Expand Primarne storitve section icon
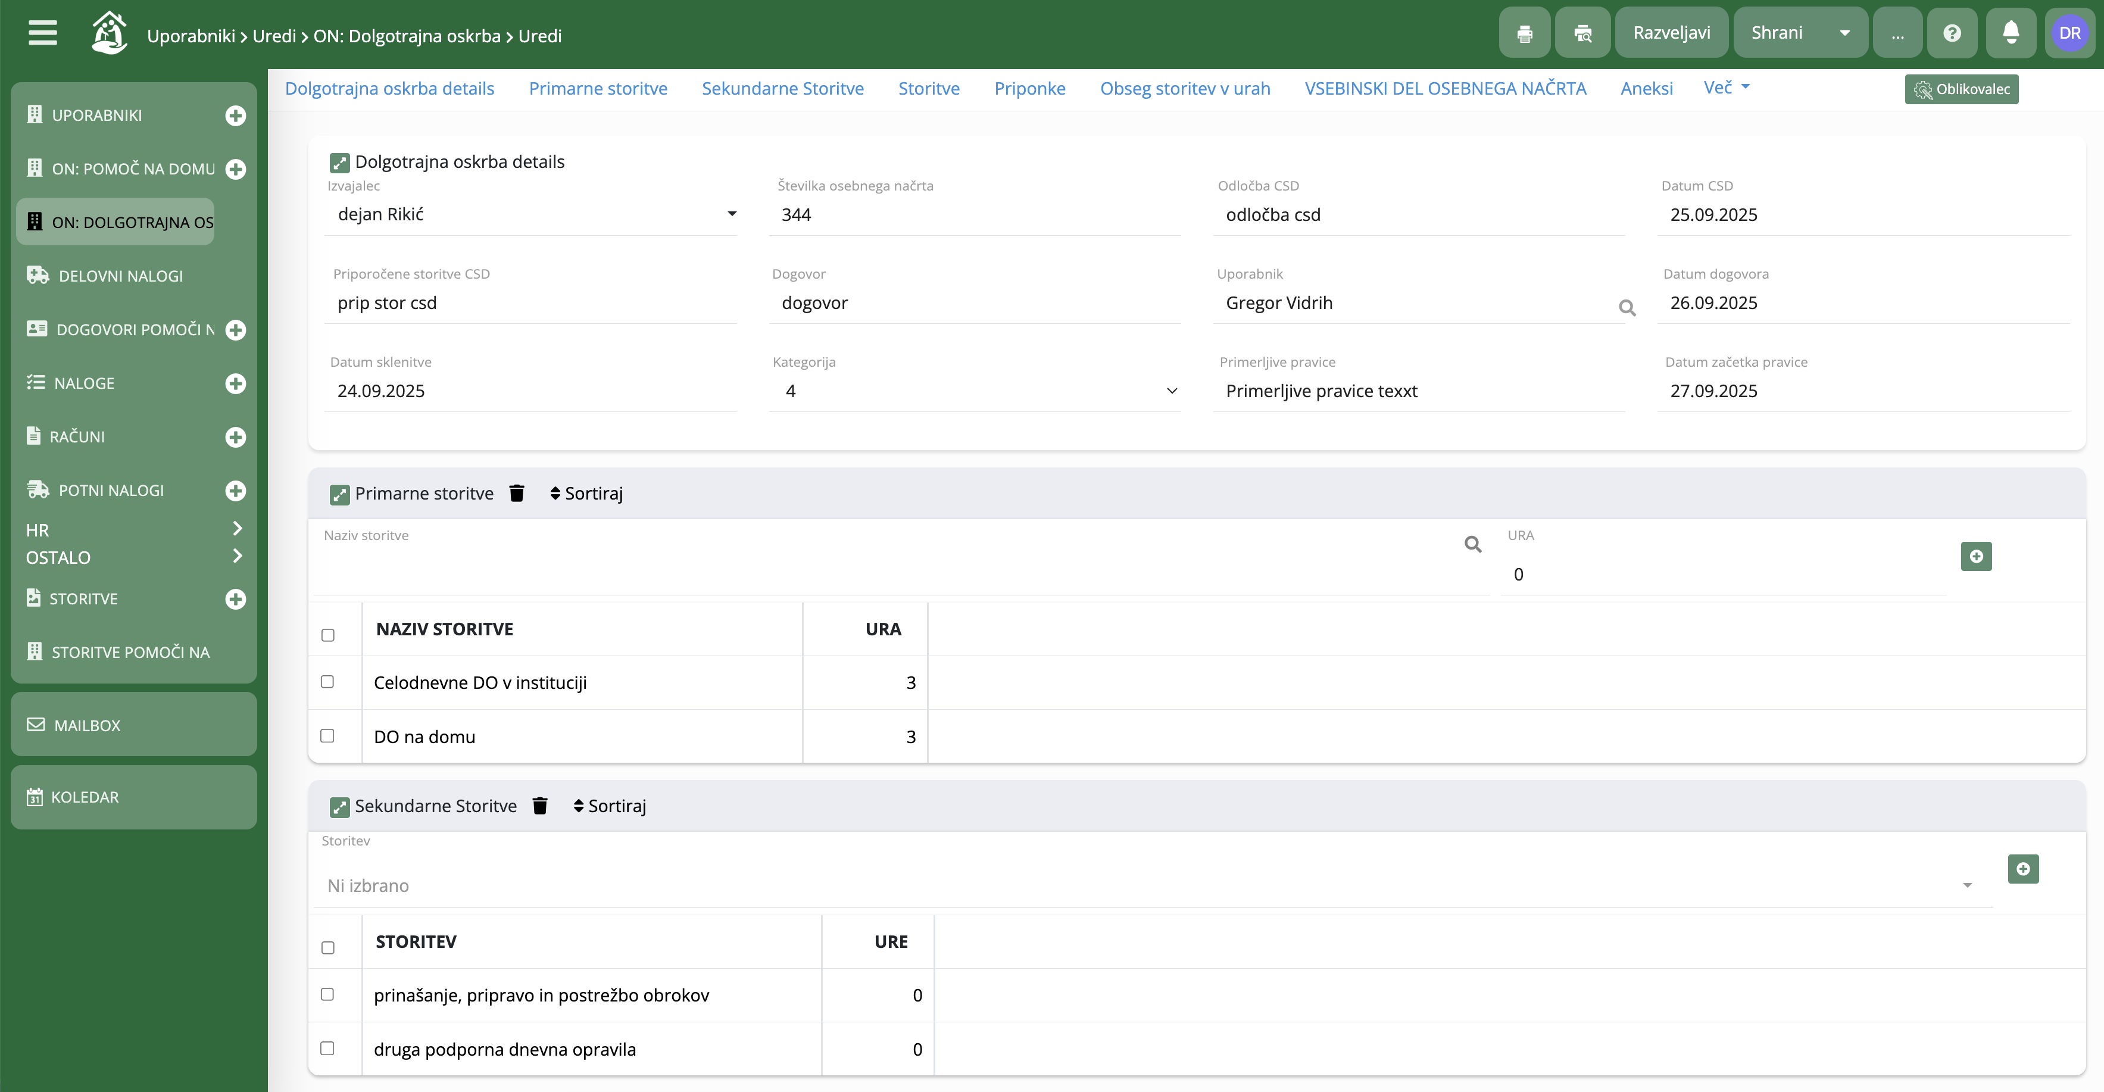The height and width of the screenshot is (1092, 2104). click(x=339, y=494)
